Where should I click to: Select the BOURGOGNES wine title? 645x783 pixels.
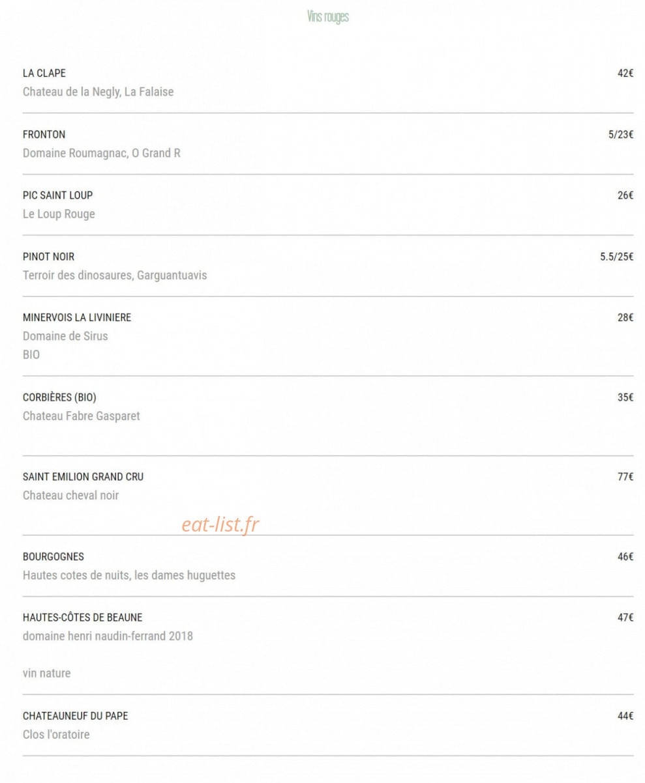click(53, 557)
